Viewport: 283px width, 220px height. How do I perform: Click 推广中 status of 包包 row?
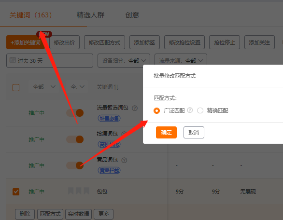coord(36,192)
